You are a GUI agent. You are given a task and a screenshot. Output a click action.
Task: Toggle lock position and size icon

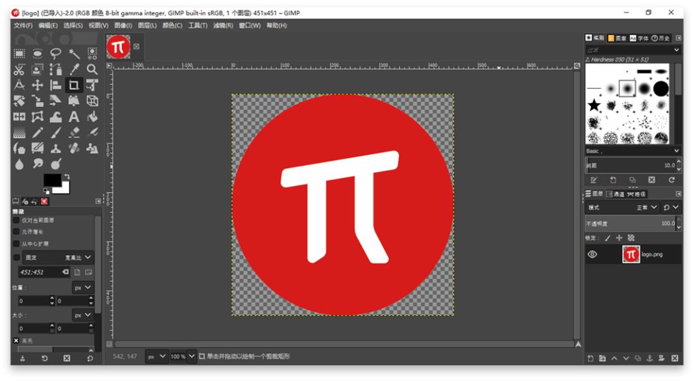(x=619, y=238)
